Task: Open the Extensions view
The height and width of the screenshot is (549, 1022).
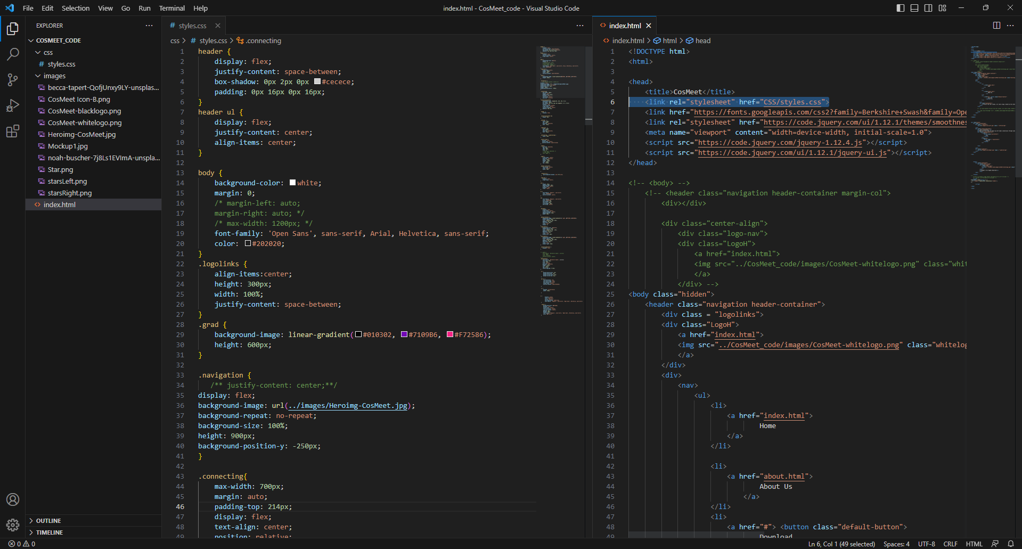Action: [x=13, y=131]
